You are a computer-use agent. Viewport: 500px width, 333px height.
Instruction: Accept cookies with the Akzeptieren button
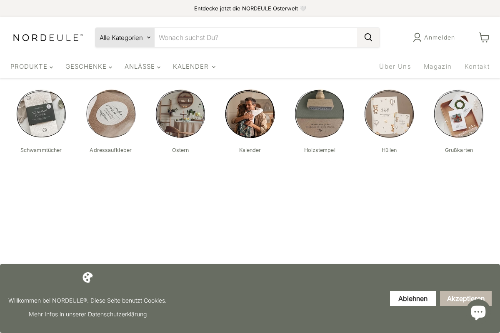[x=466, y=298]
